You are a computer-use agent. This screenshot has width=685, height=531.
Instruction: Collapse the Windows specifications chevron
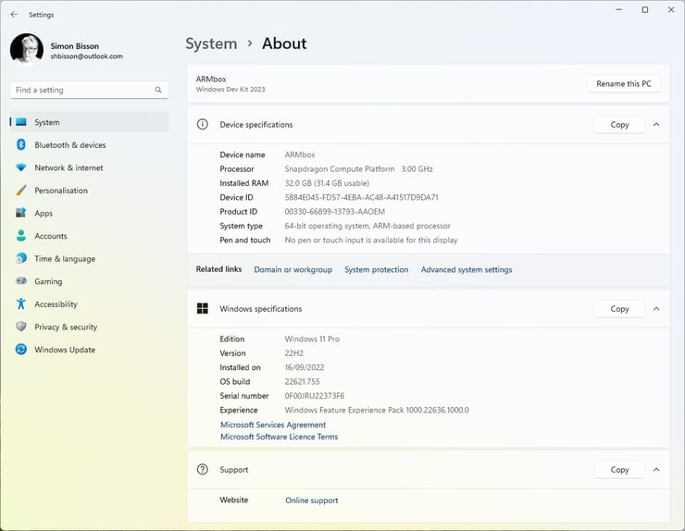pos(656,309)
